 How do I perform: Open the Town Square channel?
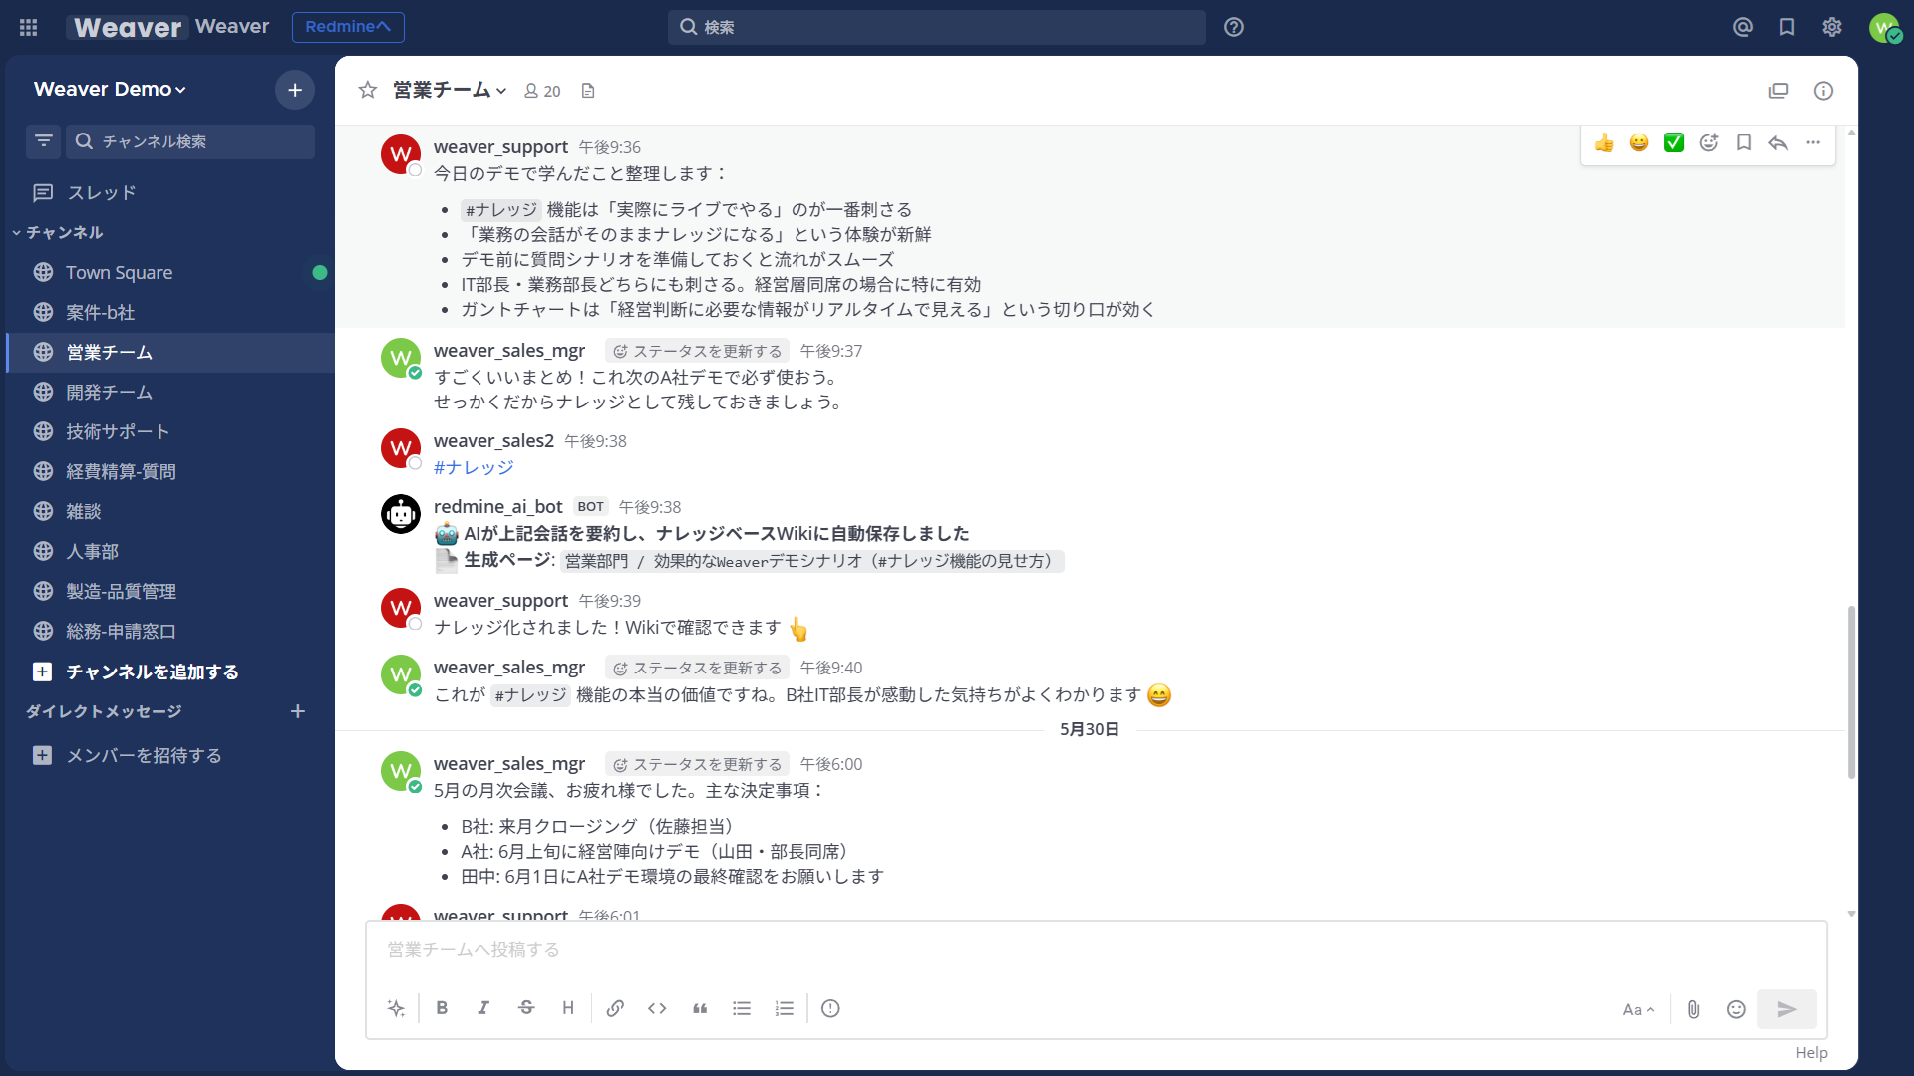pyautogui.click(x=169, y=272)
